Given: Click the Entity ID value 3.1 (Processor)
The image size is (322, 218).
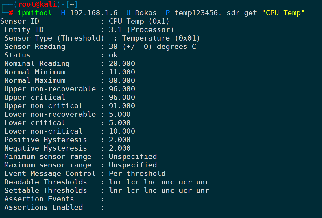Looking at the screenshot, I should pos(141,30).
